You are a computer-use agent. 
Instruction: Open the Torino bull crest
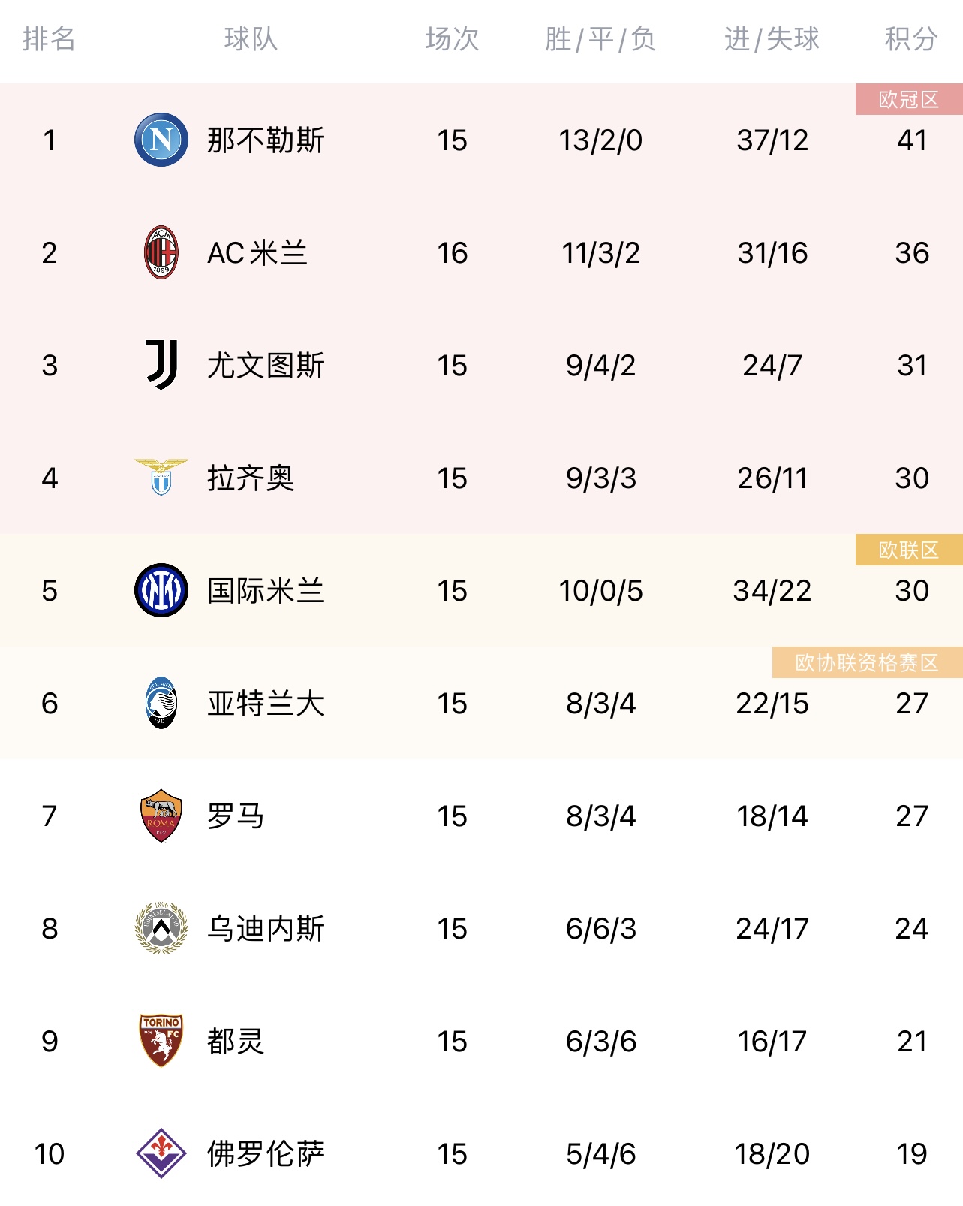click(x=161, y=1041)
